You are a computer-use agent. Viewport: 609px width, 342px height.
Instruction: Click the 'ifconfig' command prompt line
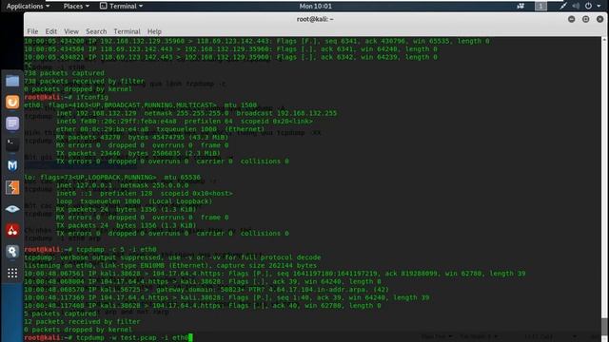(66, 97)
